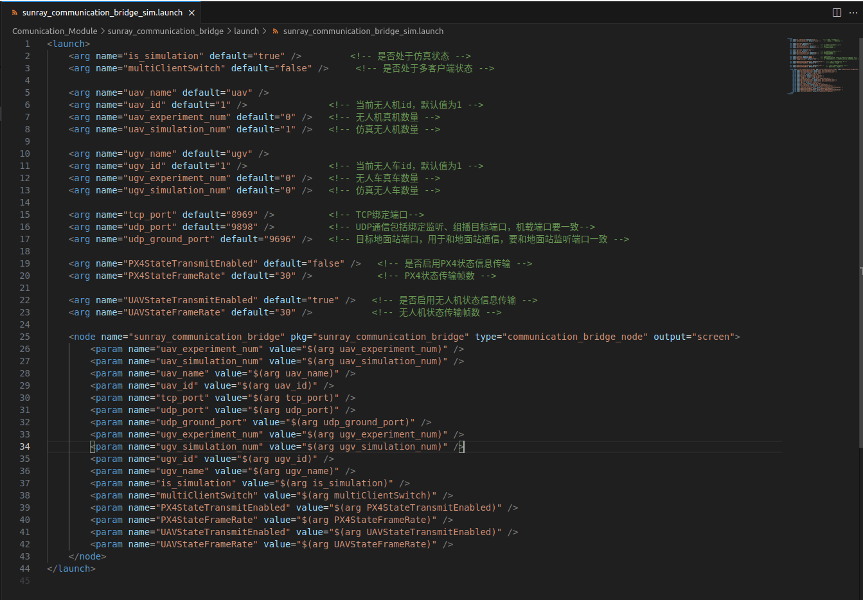Click "$(arg udp_ground_port)" value on line 32
This screenshot has width=863, height=600.
click(351, 422)
